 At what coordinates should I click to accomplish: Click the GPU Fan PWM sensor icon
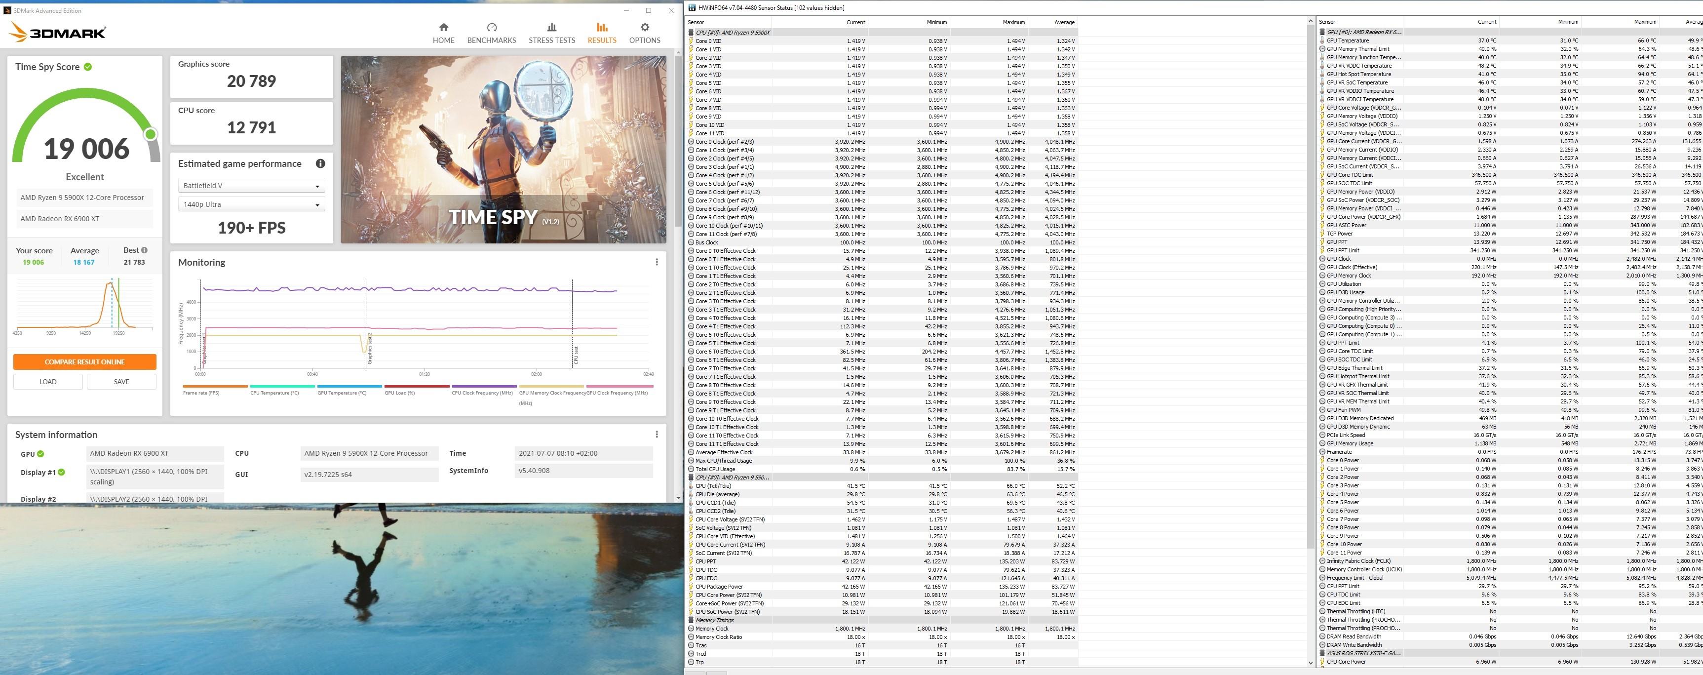click(x=1322, y=410)
